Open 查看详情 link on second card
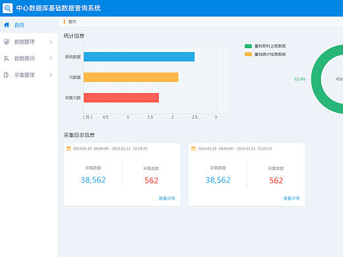The image size is (343, 257). pyautogui.click(x=292, y=198)
